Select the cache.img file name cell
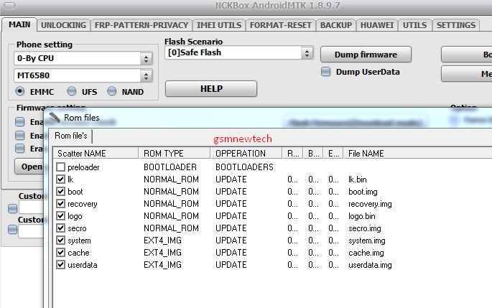This screenshot has width=492, height=308. (366, 253)
